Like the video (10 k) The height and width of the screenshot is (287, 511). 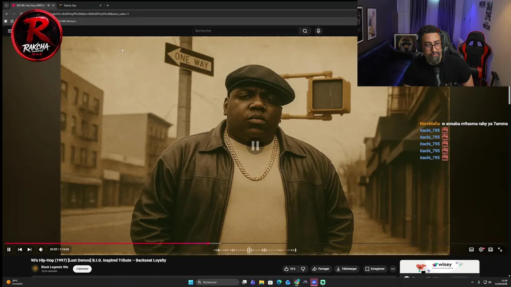[290, 269]
